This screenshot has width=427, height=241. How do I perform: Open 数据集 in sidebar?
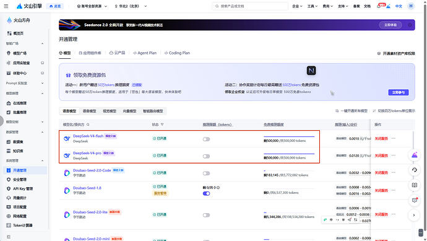[15, 142]
